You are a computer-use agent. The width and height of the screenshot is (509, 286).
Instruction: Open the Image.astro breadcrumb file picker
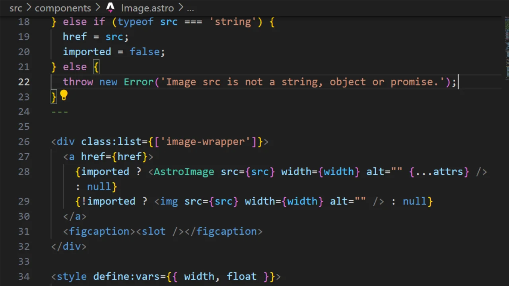(147, 8)
